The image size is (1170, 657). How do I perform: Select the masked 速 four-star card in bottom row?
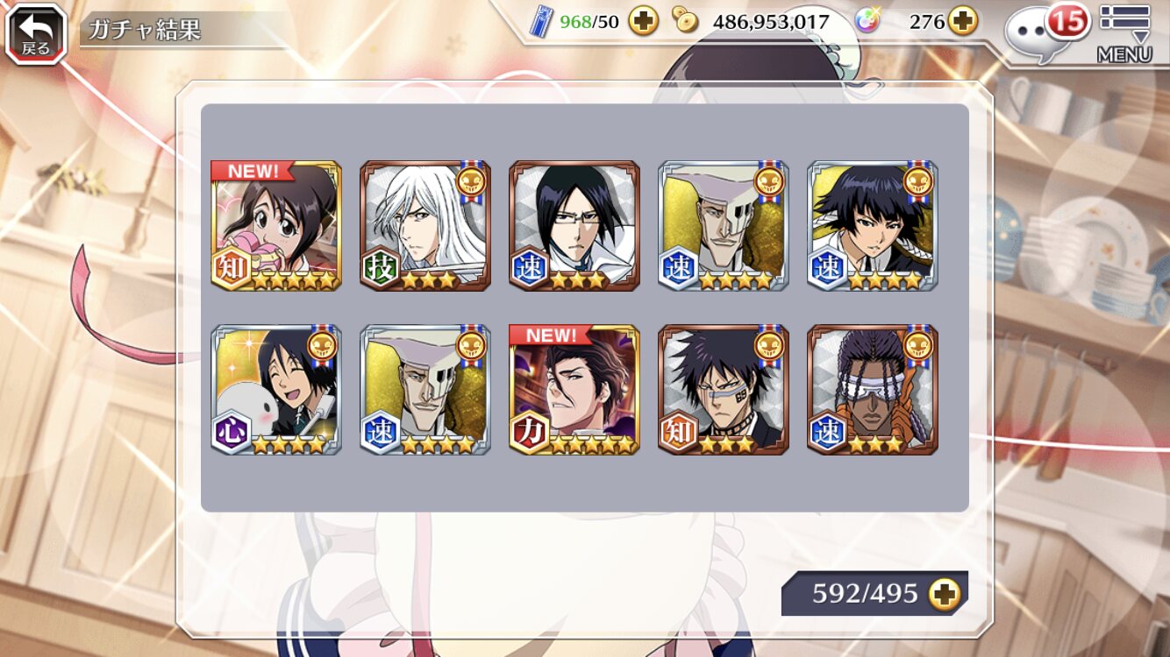[425, 390]
